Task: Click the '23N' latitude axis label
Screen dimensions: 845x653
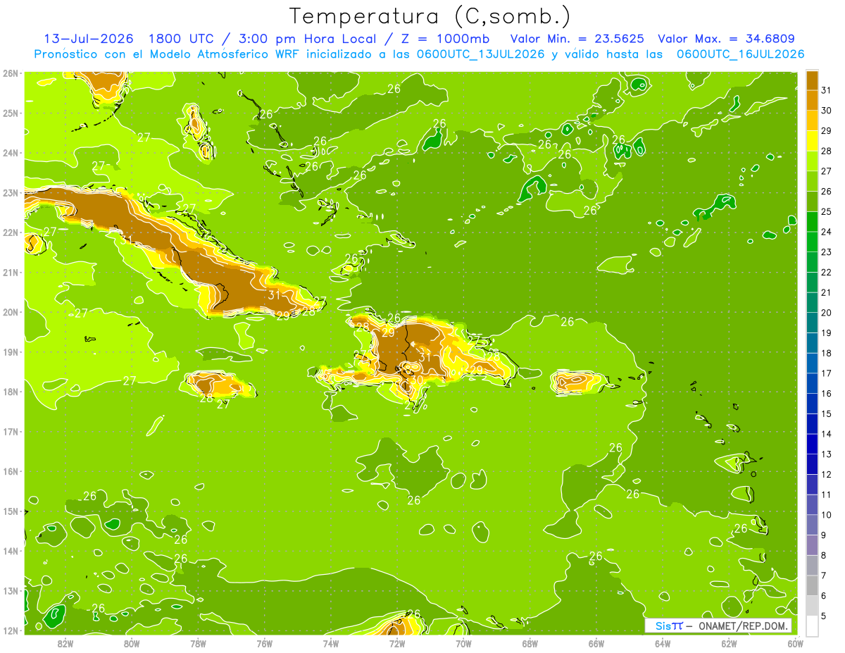Action: [x=11, y=192]
